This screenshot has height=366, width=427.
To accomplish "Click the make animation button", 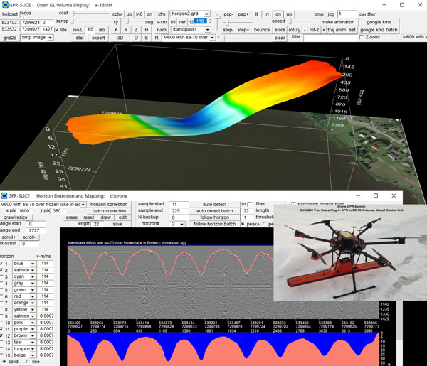I will pos(338,22).
